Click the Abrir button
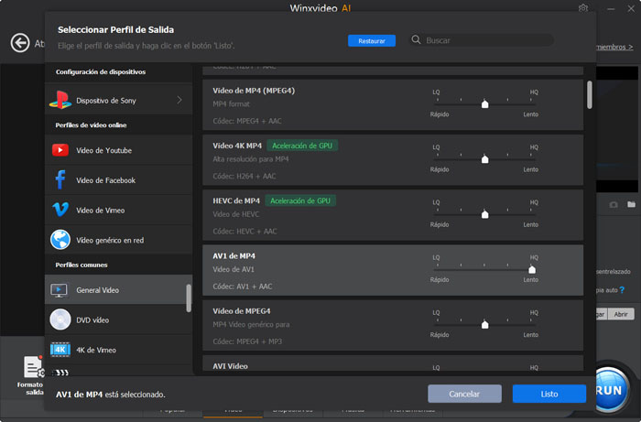The height and width of the screenshot is (422, 641). coord(621,314)
